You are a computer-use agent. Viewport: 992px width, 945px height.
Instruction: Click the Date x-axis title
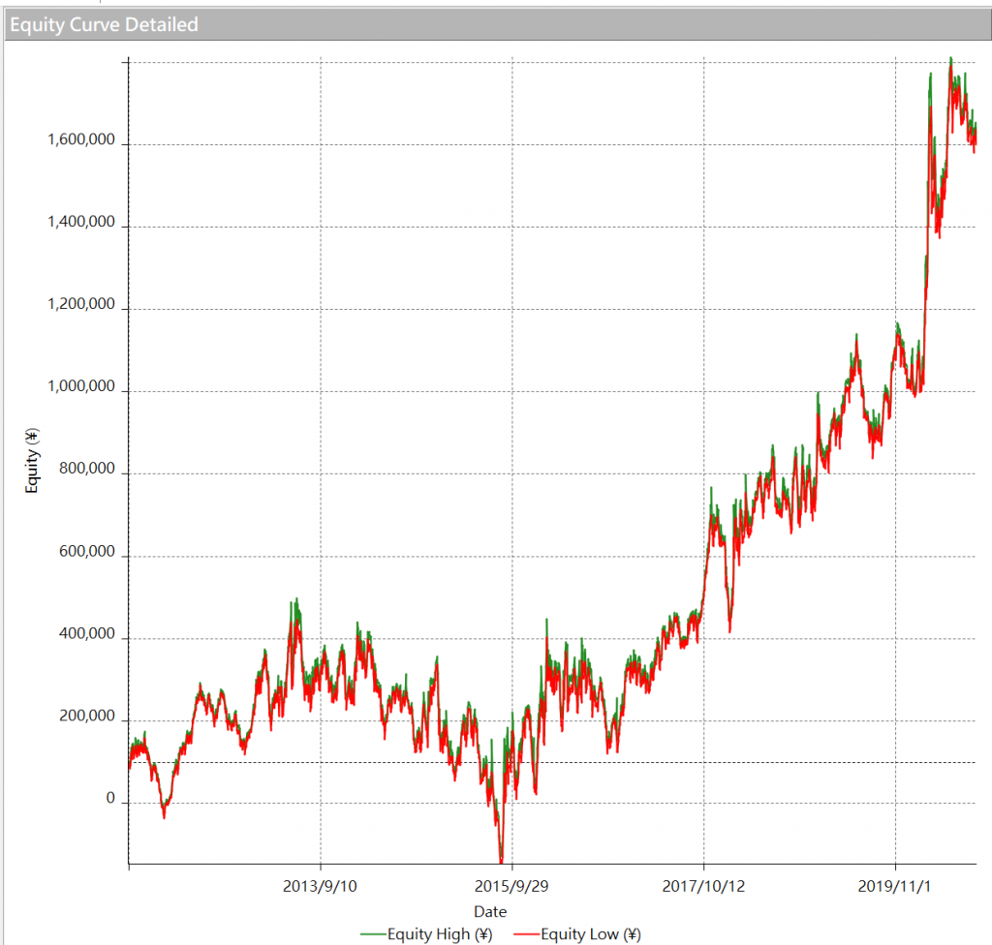point(490,911)
